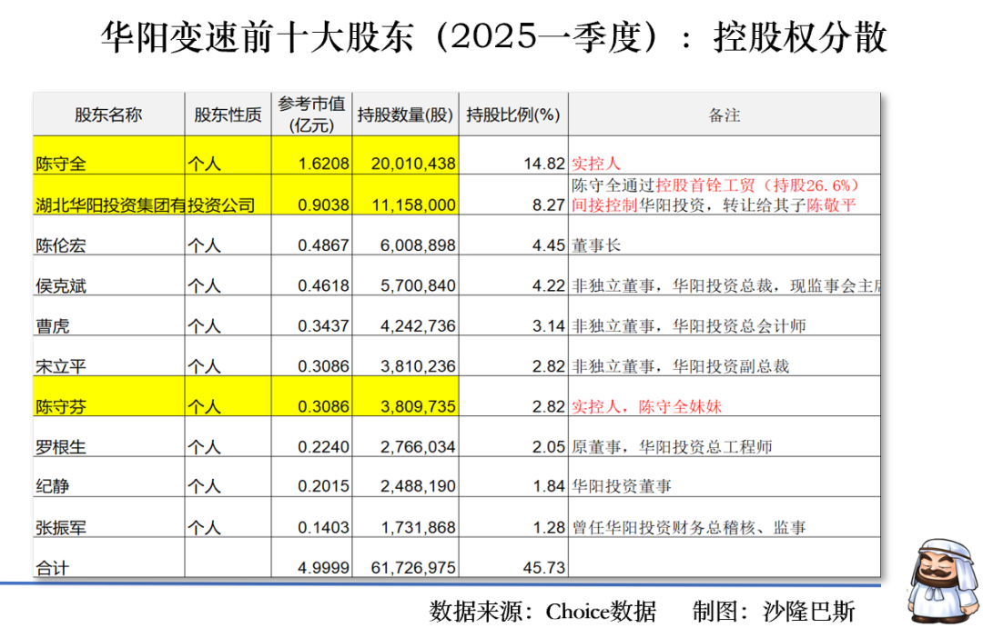
Task: Click the percentage 2.05
Action: click(x=549, y=447)
